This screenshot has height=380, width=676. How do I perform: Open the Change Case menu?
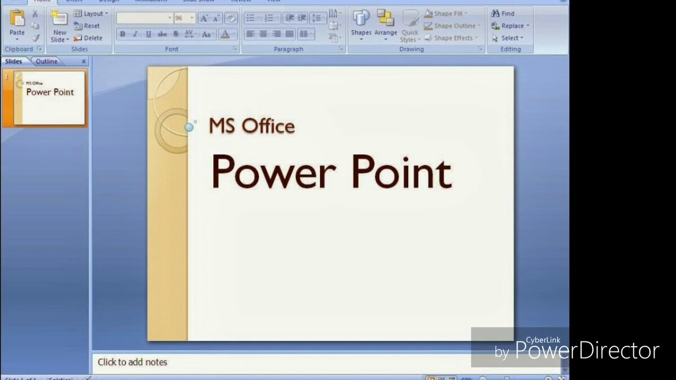click(207, 34)
